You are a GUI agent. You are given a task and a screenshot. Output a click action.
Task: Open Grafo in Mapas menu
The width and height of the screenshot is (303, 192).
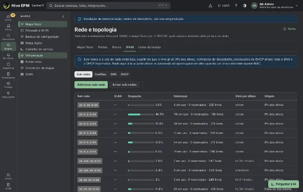pos(43,74)
